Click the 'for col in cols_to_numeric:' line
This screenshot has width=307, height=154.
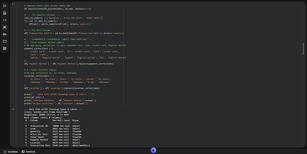tap(41, 21)
